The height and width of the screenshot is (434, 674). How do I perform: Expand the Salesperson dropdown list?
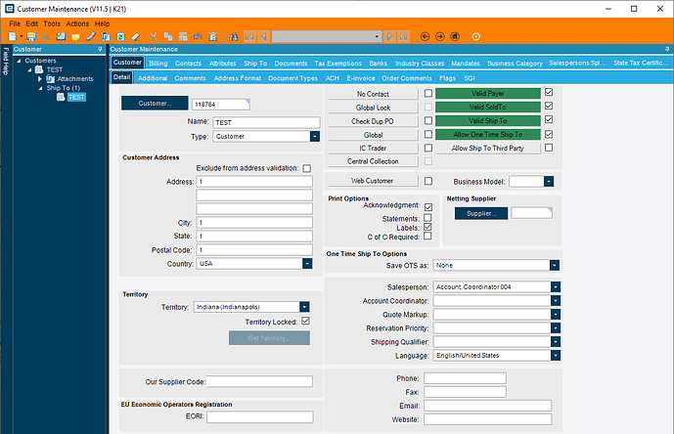555,286
